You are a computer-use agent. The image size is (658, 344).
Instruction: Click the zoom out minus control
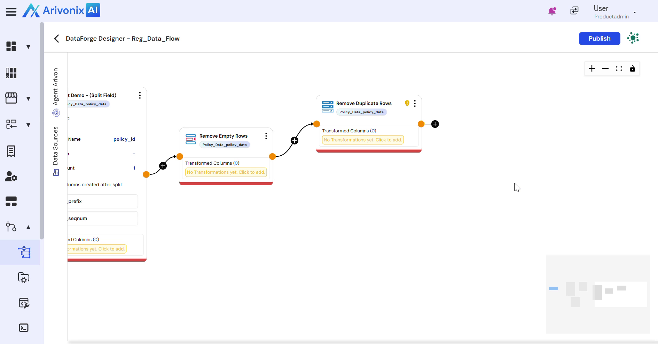point(605,68)
